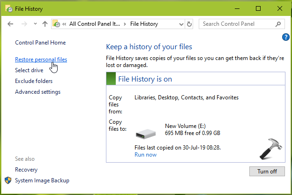Image resolution: width=292 pixels, height=195 pixels.
Task: Click '695 MB free of 0.99 GB' text
Action: coord(193,133)
